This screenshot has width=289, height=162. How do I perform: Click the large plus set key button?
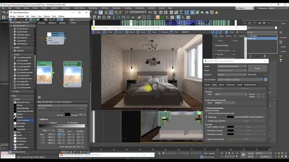243,155
